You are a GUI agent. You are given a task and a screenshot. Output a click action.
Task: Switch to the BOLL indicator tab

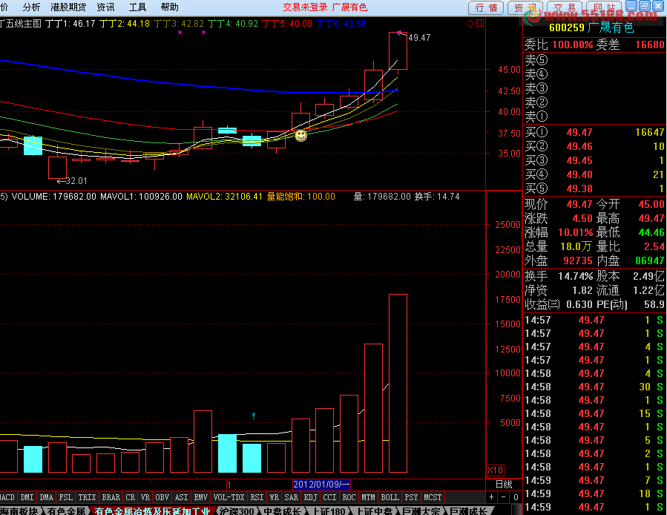coord(390,497)
